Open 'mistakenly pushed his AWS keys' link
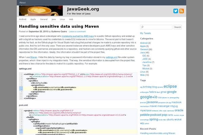 click(78, 36)
